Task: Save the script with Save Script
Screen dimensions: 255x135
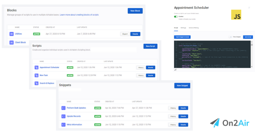Action: point(248,37)
